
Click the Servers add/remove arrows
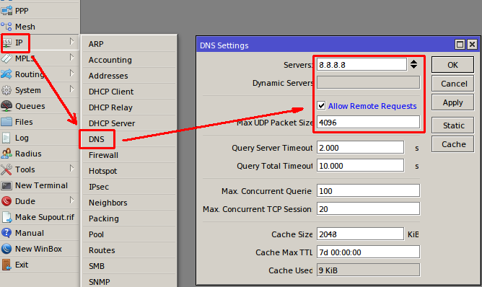(x=413, y=64)
